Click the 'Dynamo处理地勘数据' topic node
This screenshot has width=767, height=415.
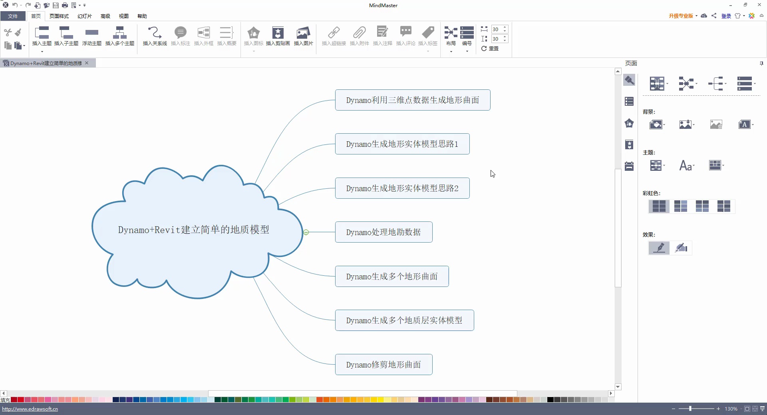pos(383,232)
